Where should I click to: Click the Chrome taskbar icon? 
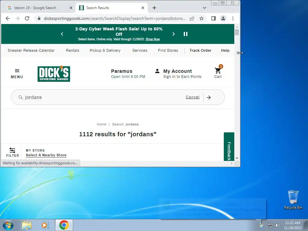click(x=64, y=225)
